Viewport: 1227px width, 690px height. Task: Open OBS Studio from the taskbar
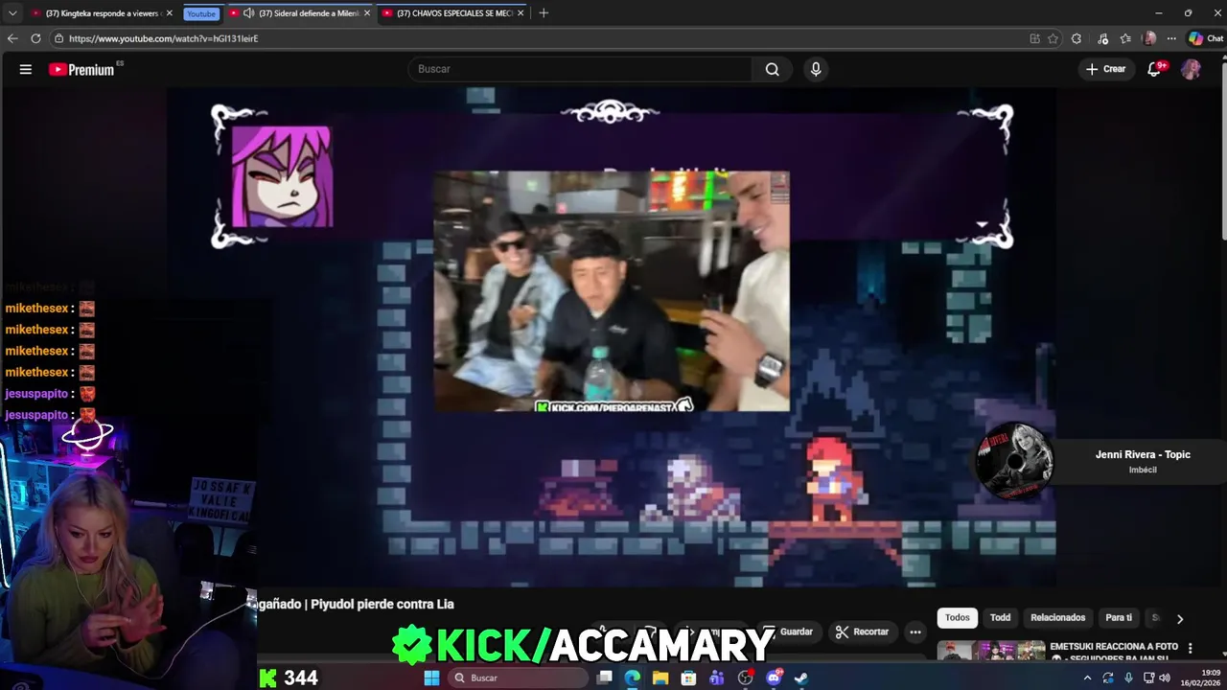click(x=745, y=678)
